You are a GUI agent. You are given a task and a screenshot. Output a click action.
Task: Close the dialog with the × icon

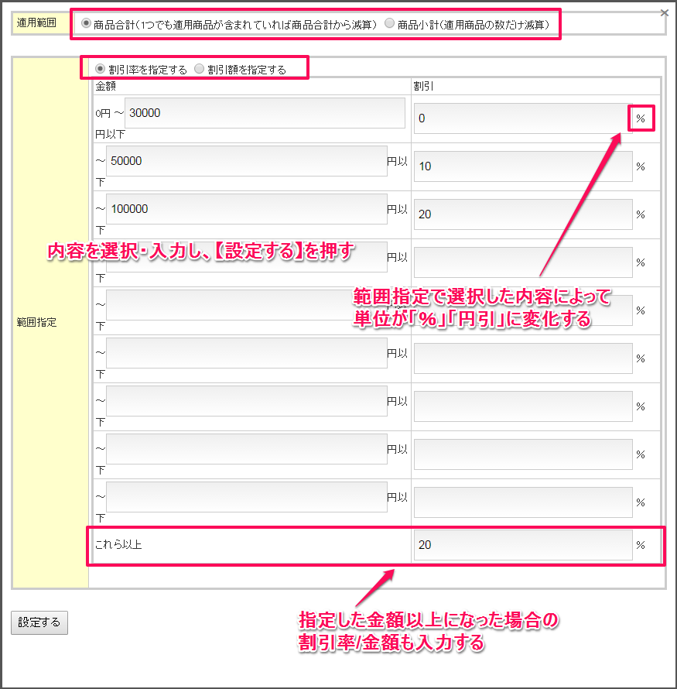(x=664, y=12)
